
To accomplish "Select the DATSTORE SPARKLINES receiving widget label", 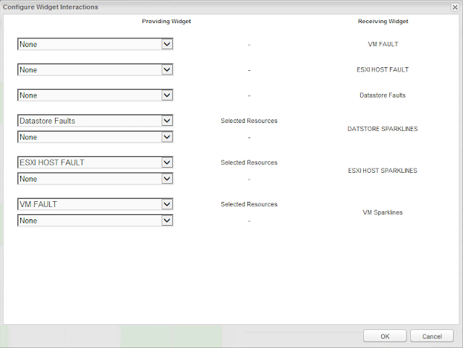I will tap(383, 129).
